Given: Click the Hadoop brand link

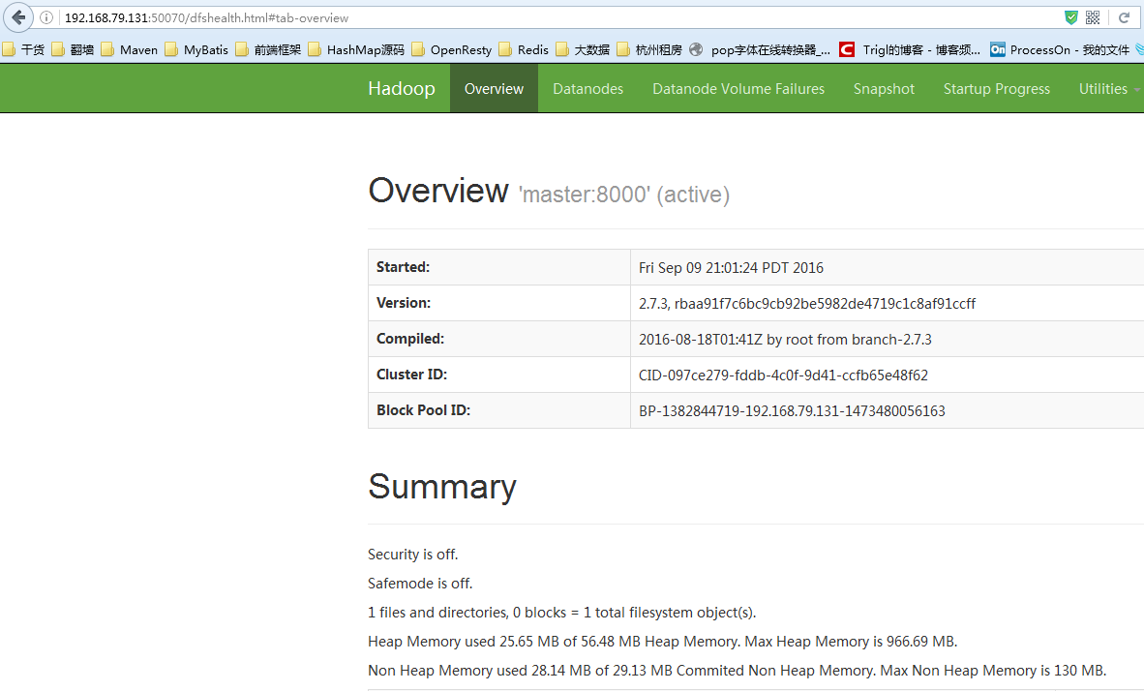Looking at the screenshot, I should [401, 89].
